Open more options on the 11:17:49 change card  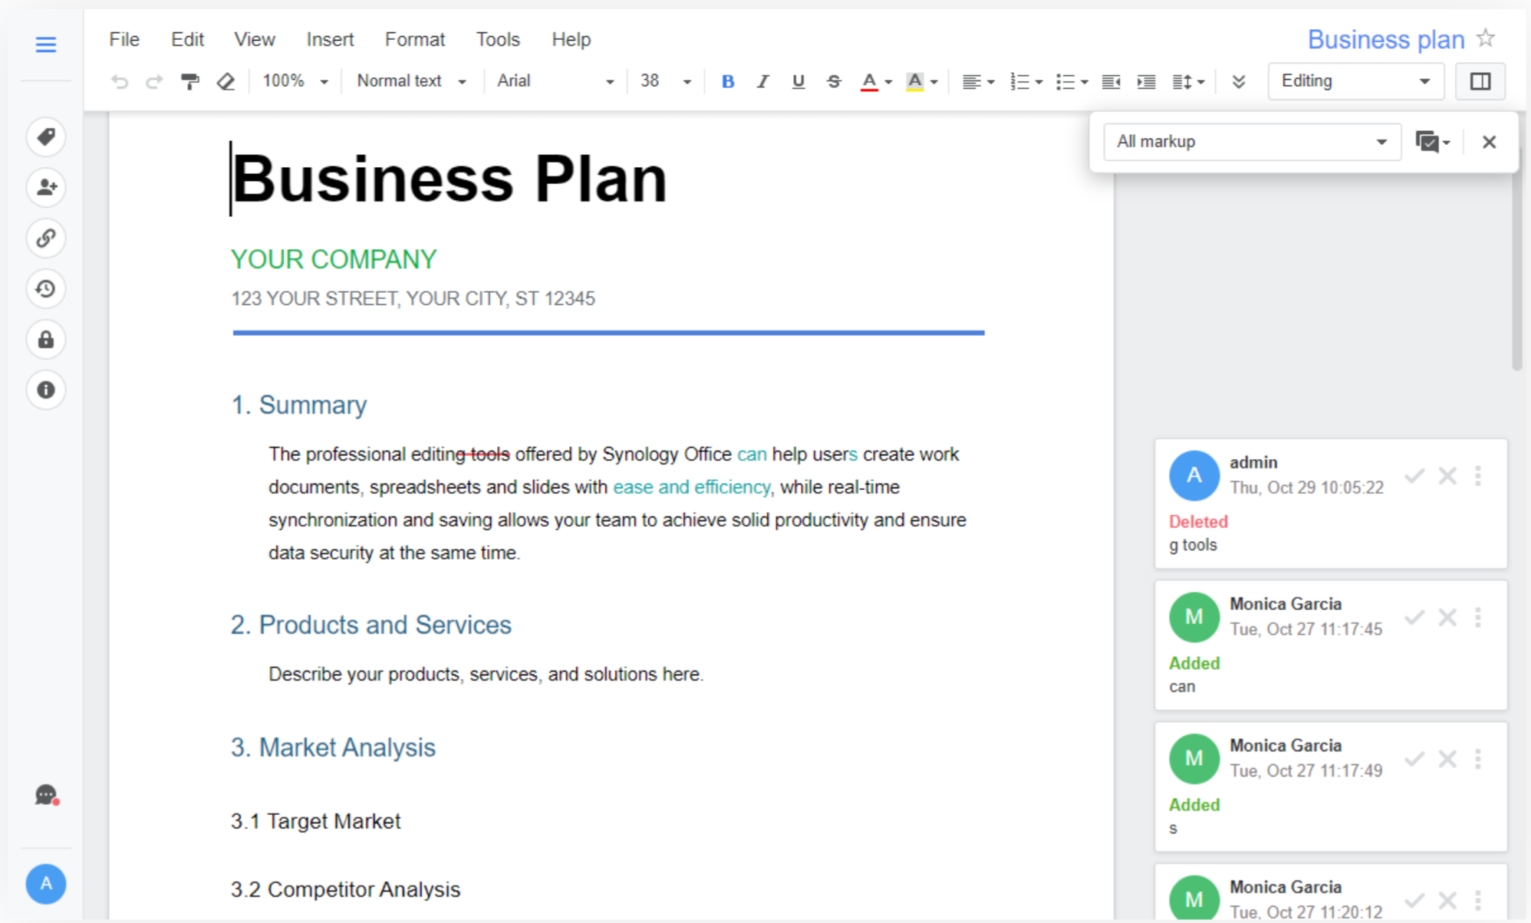tap(1478, 759)
